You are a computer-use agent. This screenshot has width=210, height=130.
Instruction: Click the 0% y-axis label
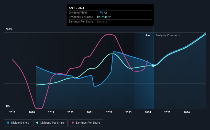(x=8, y=106)
